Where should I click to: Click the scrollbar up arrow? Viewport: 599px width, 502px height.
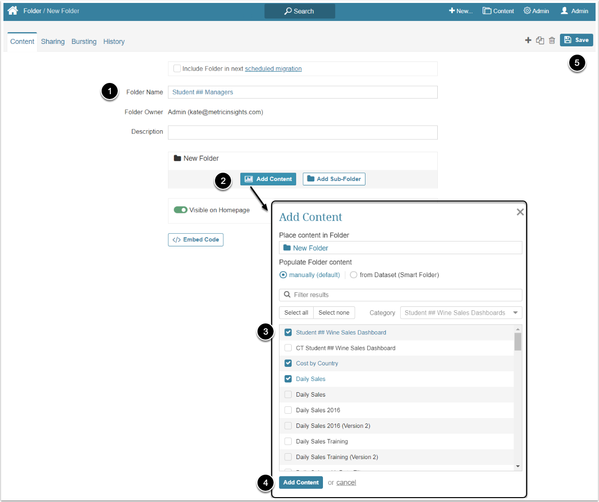click(x=518, y=329)
